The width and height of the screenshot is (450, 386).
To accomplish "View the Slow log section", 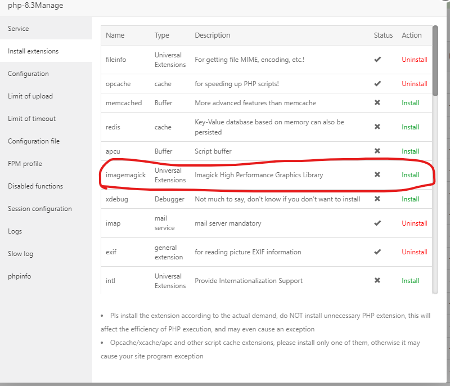I will [46, 254].
